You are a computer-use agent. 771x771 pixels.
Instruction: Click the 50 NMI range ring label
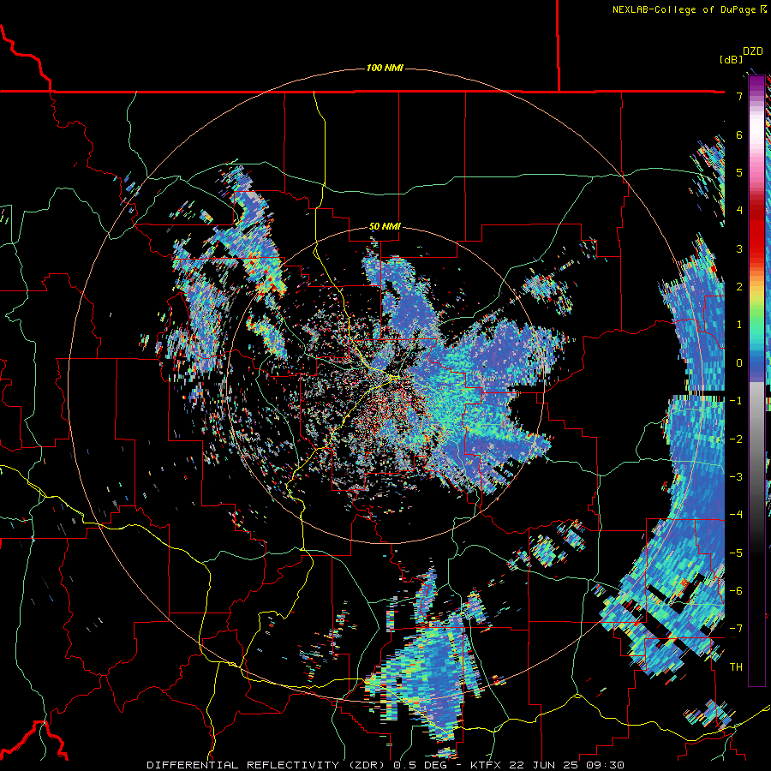(385, 226)
